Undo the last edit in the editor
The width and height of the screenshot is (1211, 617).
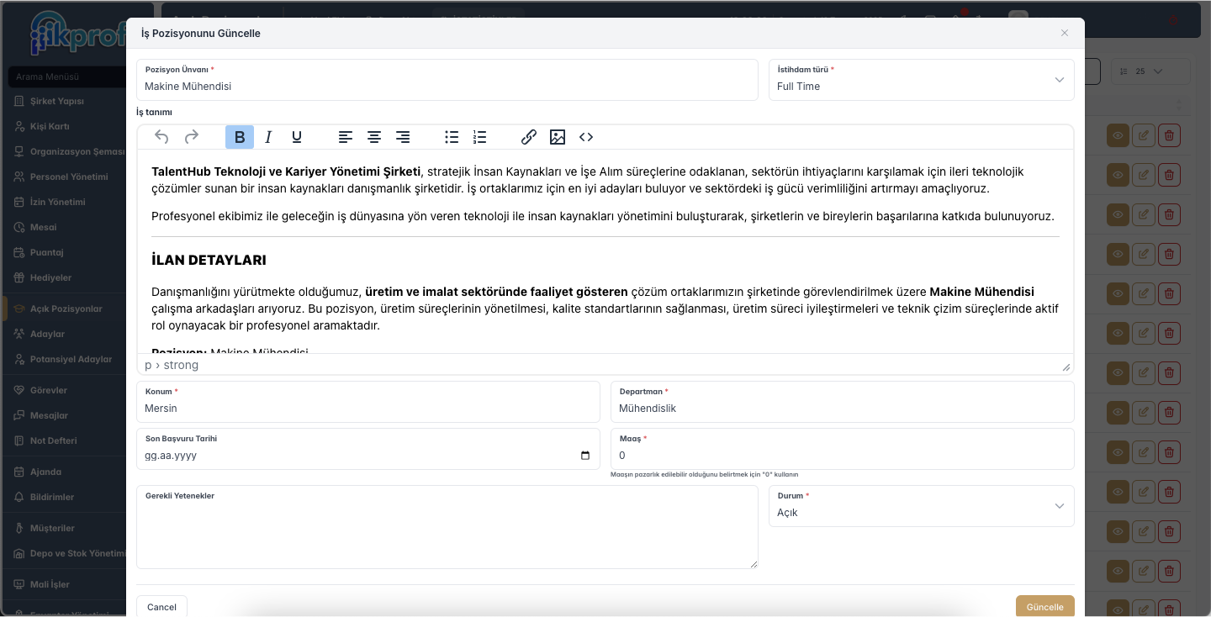[x=162, y=137]
